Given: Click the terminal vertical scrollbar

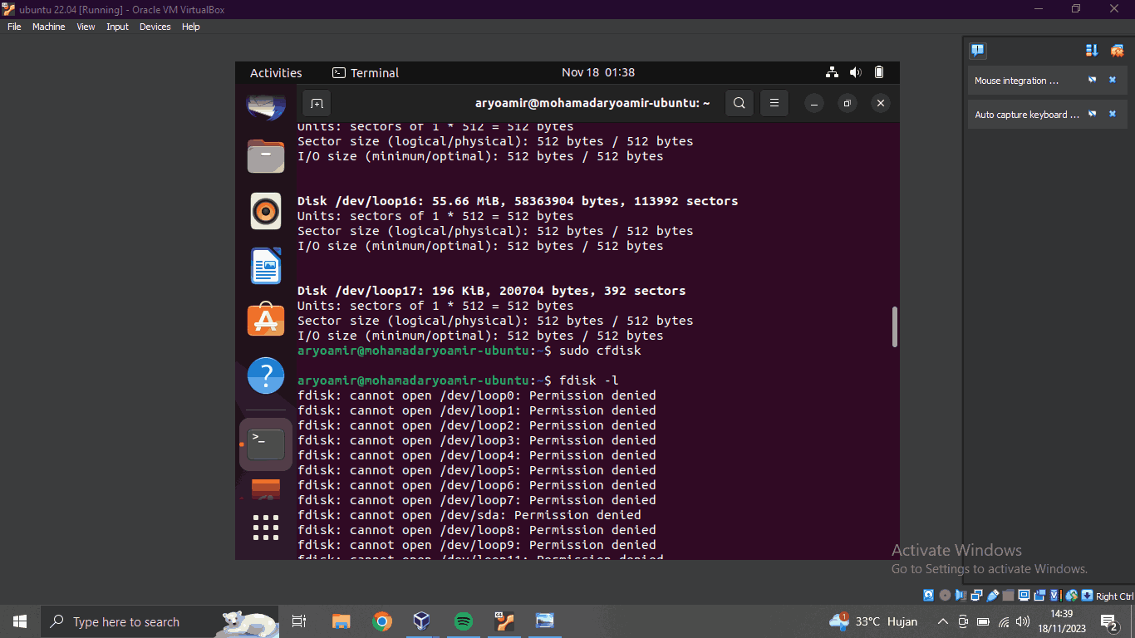Looking at the screenshot, I should 895,326.
